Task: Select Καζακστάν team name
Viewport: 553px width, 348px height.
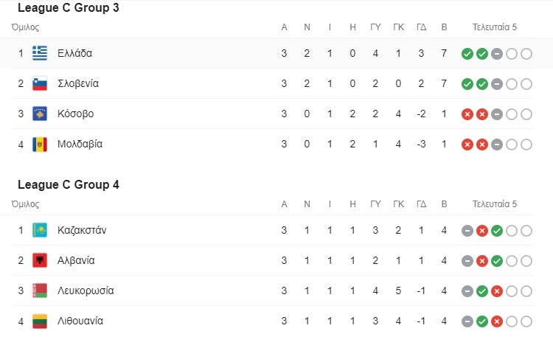Action: pyautogui.click(x=82, y=230)
